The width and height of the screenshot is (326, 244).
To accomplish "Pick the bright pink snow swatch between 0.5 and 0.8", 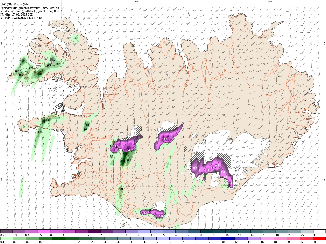I will tap(44, 231).
